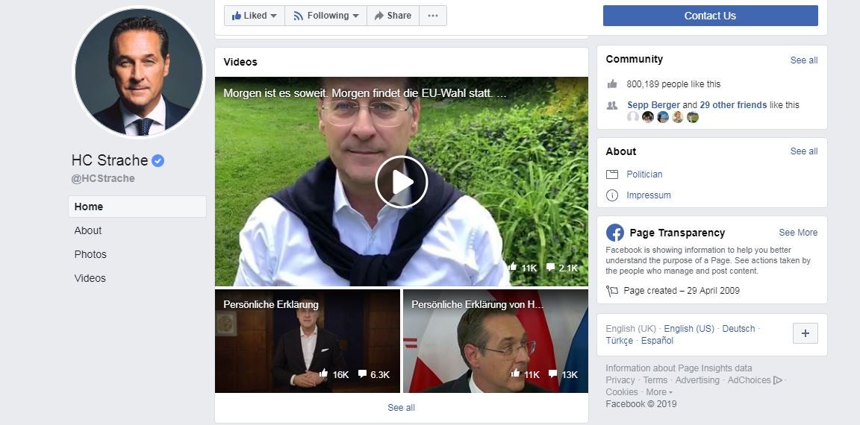Open the Privacy footer link
This screenshot has height=425, width=860.
click(620, 380)
